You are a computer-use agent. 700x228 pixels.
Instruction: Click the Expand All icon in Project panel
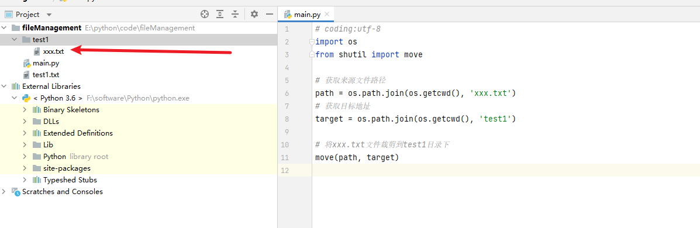click(220, 14)
